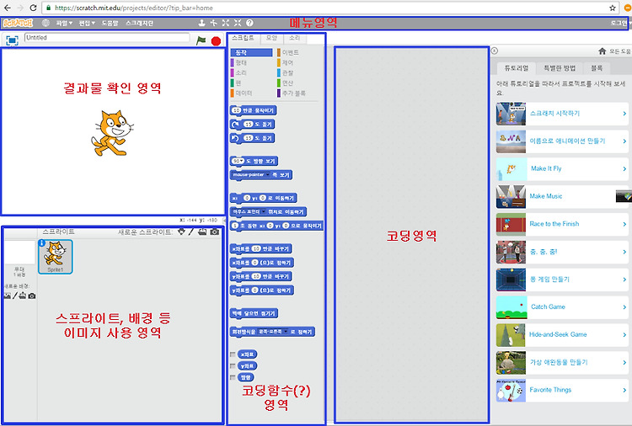This screenshot has height=426, width=632.
Task: Switch to the 모양 costumes tab
Action: click(x=271, y=38)
